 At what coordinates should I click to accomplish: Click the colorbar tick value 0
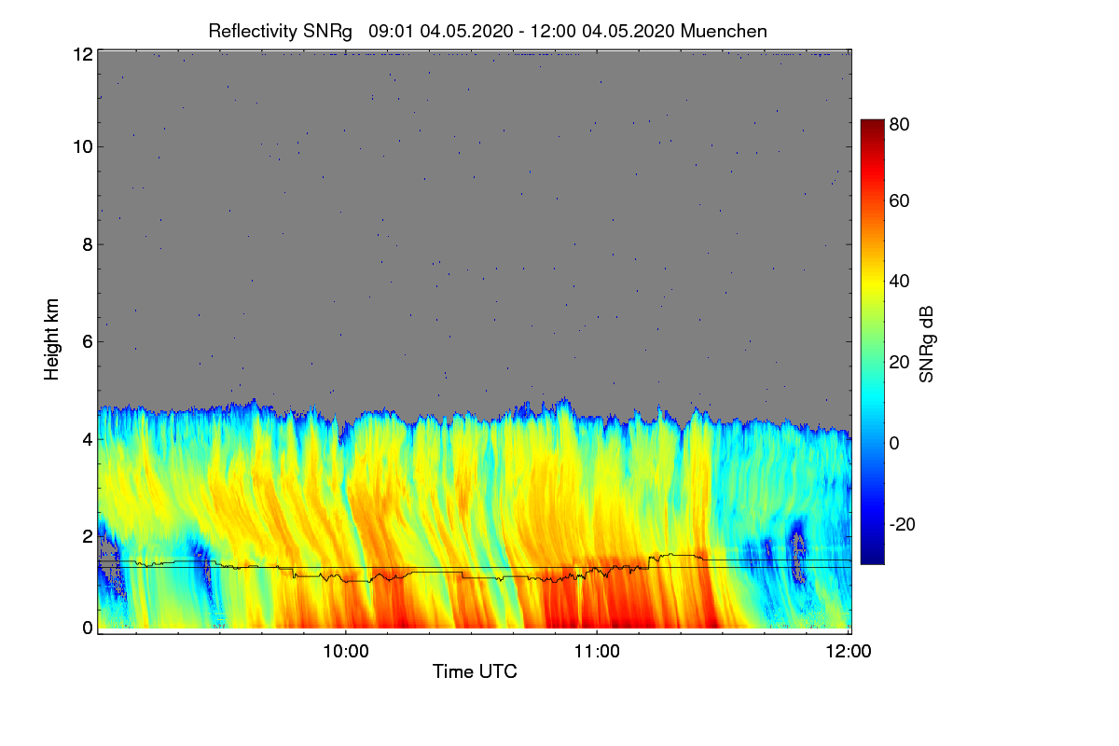pos(894,442)
